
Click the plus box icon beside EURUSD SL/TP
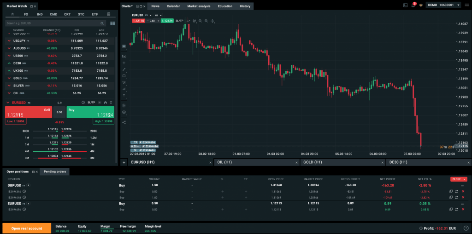point(100,103)
